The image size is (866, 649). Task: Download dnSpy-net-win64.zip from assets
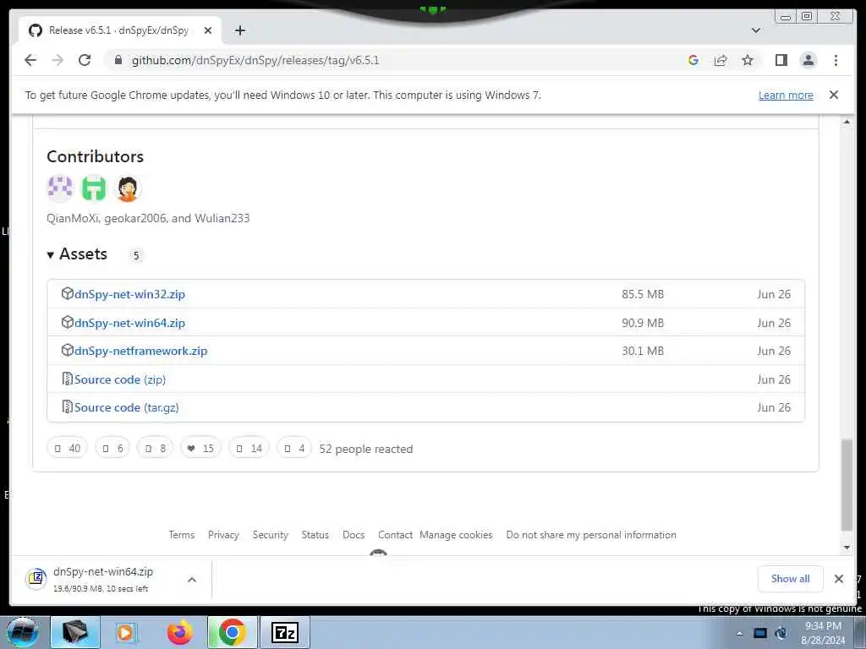coord(129,323)
